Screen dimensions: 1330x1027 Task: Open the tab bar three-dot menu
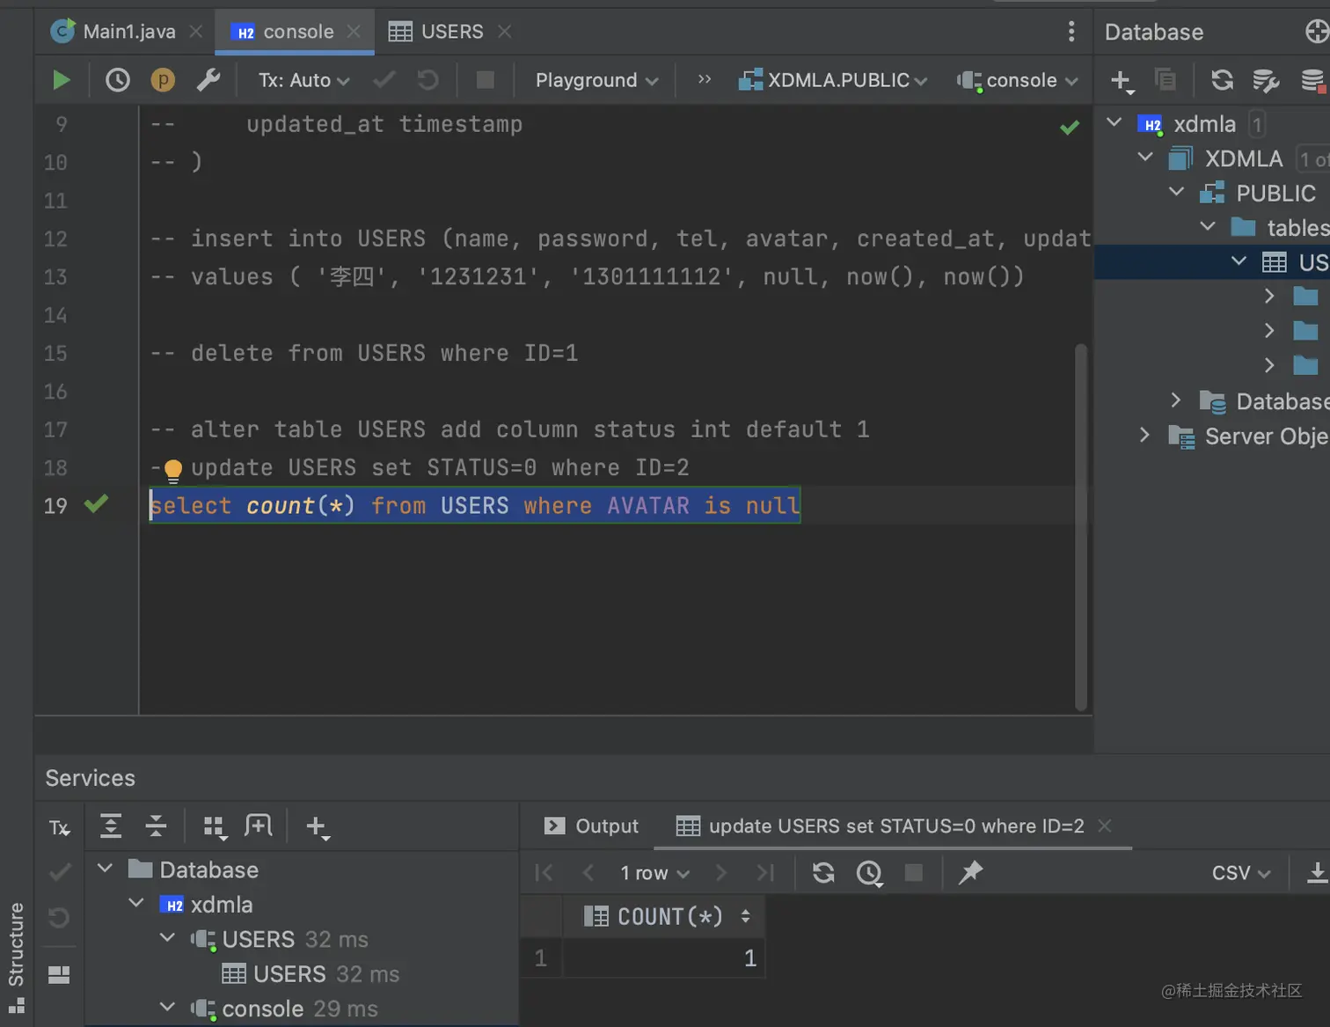1071,32
